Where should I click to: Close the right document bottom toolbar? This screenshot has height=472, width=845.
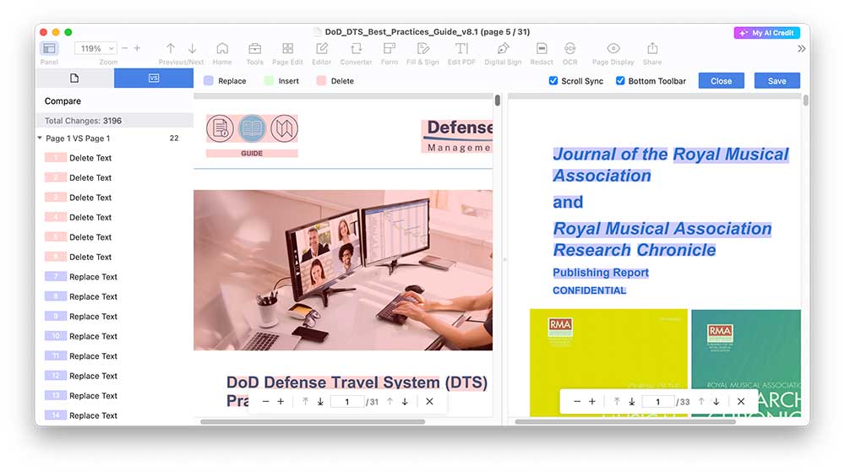[741, 402]
